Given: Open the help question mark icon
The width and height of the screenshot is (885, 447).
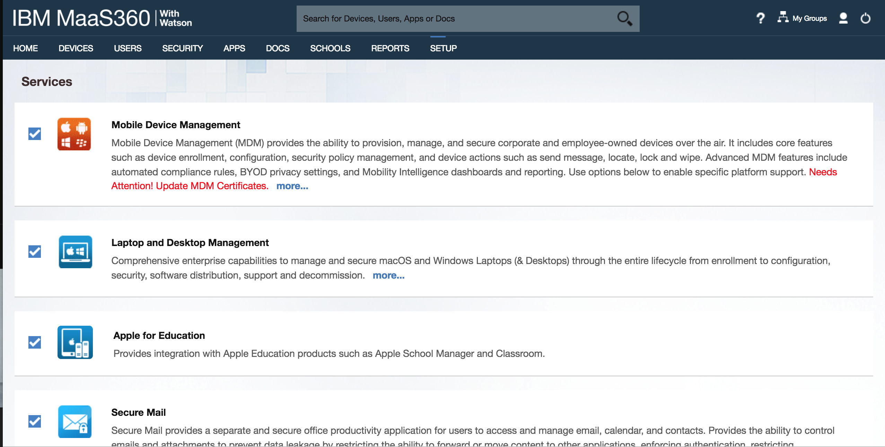Looking at the screenshot, I should tap(761, 18).
